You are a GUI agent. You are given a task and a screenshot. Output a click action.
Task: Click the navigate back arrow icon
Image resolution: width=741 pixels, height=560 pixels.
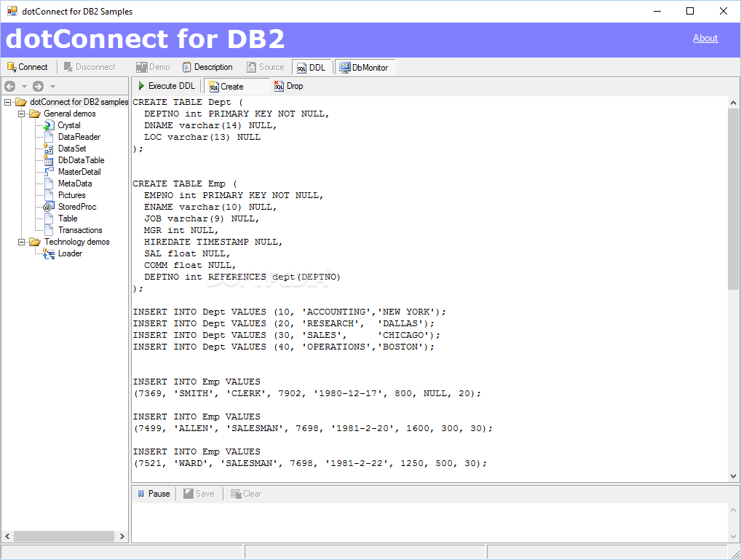pos(10,86)
